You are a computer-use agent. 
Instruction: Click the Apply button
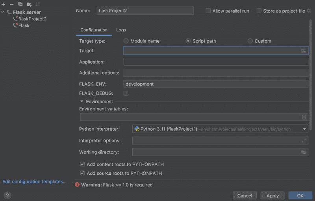click(x=272, y=196)
